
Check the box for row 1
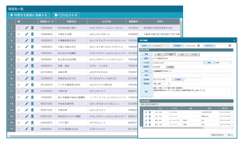tap(19, 28)
